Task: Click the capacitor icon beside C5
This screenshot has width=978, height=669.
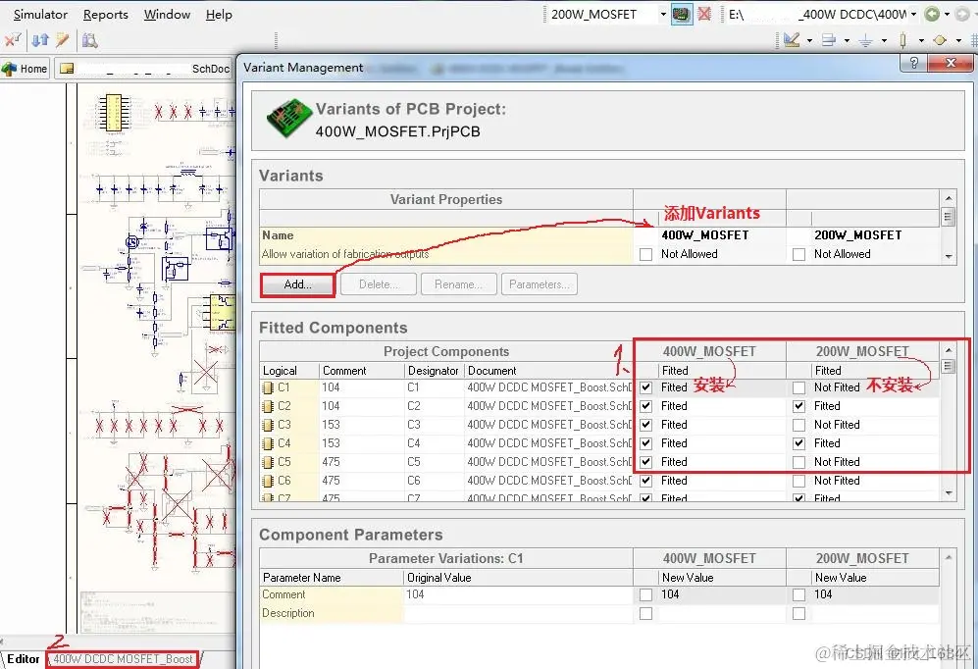Action: [268, 463]
